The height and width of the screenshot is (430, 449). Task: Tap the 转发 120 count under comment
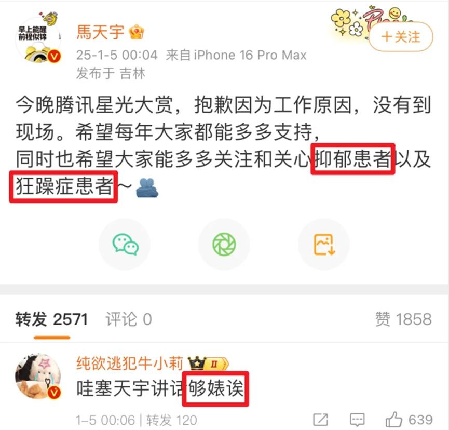pyautogui.click(x=171, y=420)
